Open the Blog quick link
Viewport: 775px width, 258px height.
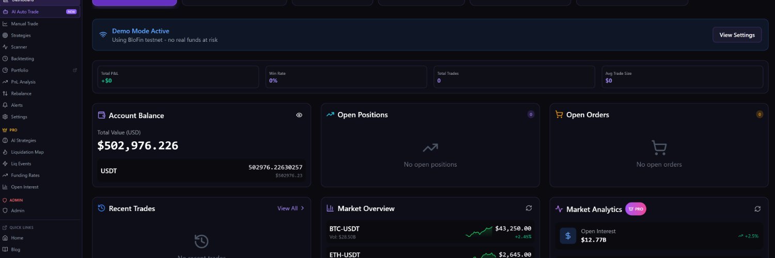click(x=16, y=249)
